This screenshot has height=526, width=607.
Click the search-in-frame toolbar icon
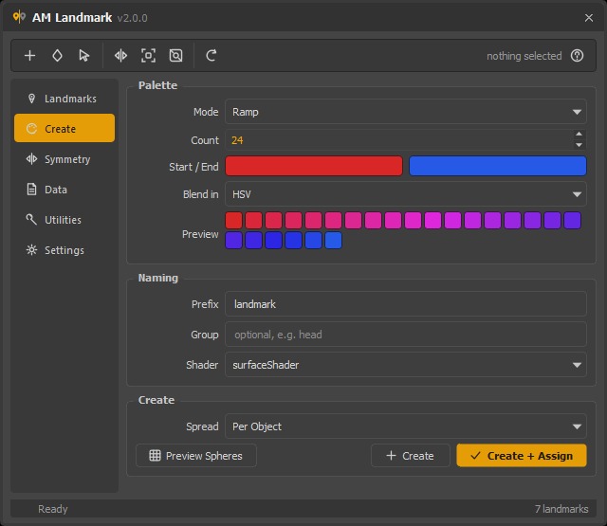coord(175,56)
